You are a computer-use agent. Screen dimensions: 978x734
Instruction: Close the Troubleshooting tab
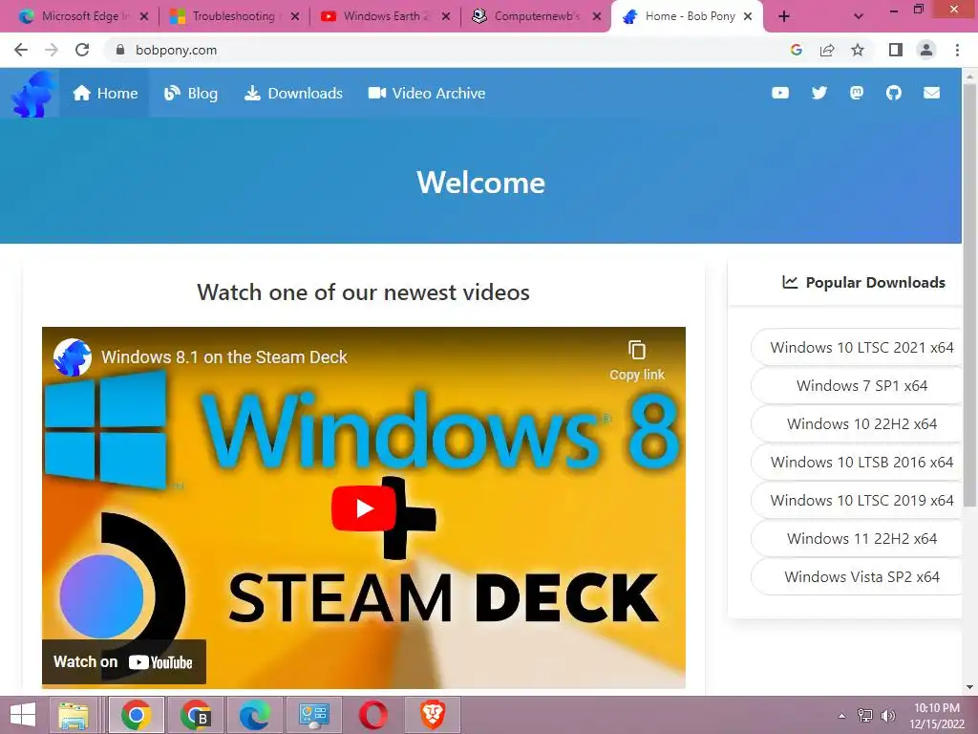[295, 17]
